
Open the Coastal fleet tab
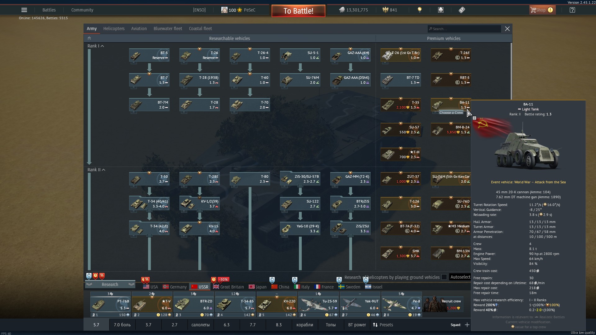pos(200,29)
